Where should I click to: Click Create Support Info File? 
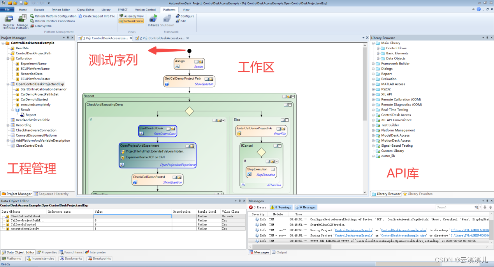click(97, 16)
